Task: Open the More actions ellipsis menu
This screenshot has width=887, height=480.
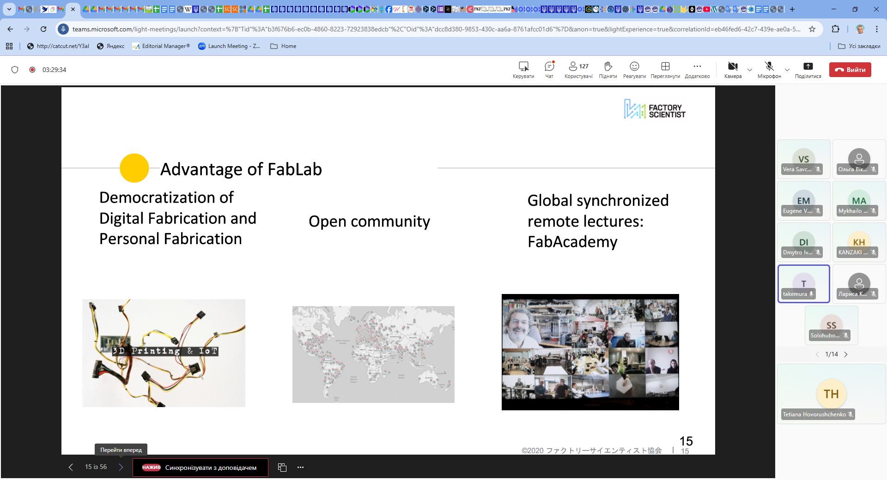Action: (697, 70)
